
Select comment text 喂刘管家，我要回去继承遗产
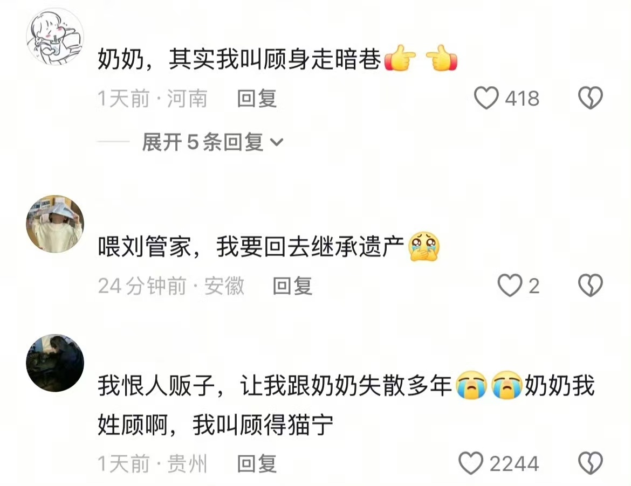[x=251, y=246]
